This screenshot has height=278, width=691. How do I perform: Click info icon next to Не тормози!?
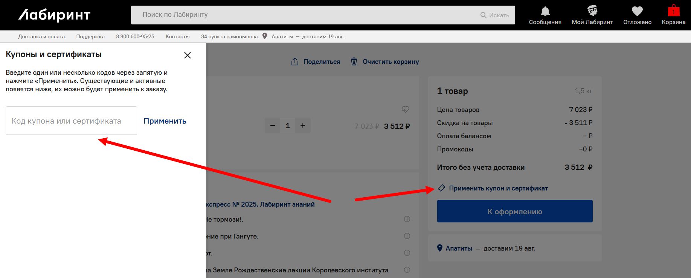click(x=407, y=219)
